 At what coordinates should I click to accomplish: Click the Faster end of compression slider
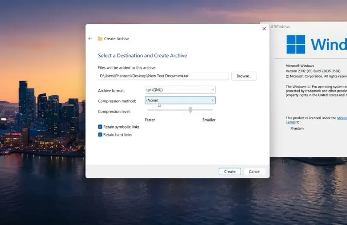click(150, 120)
